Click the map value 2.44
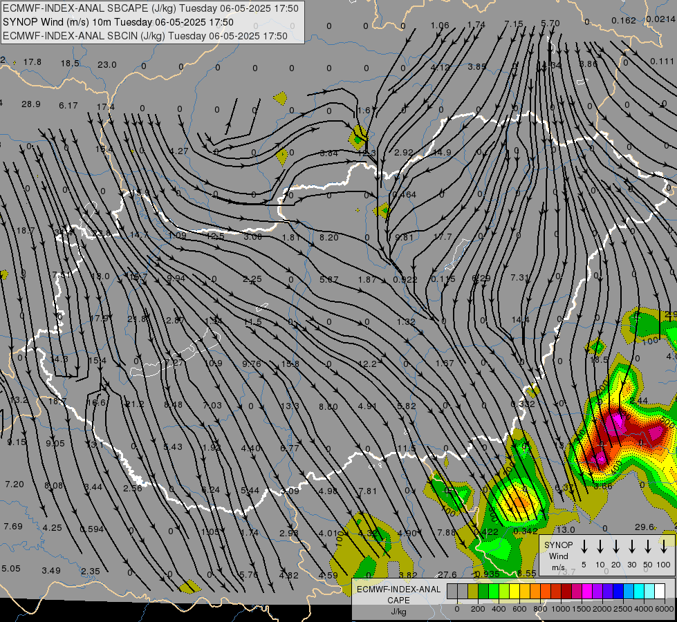Image resolution: width=677 pixels, height=622 pixels. tap(638, 401)
